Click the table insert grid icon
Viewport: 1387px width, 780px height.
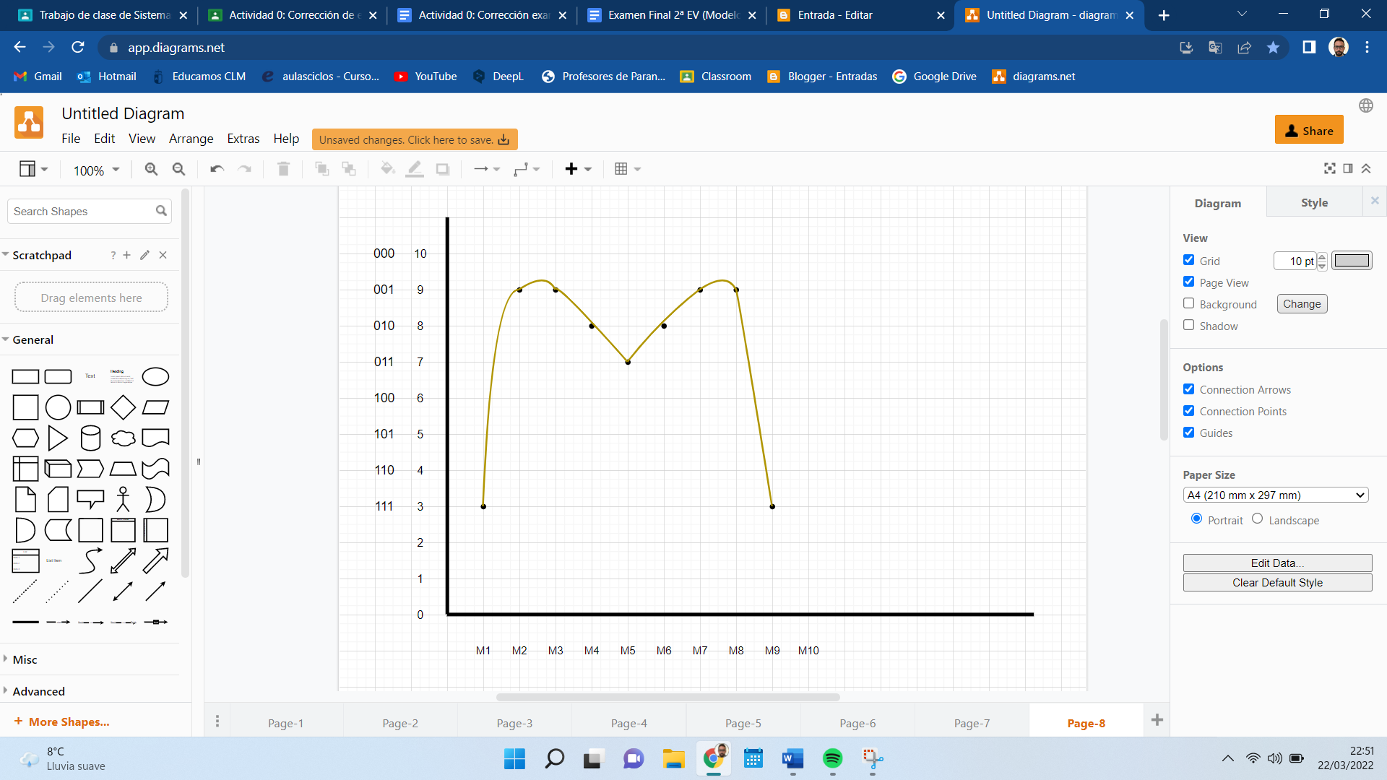tap(621, 169)
